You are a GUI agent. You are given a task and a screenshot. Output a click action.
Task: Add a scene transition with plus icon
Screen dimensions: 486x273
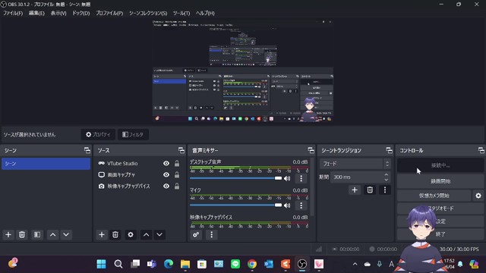(355, 190)
